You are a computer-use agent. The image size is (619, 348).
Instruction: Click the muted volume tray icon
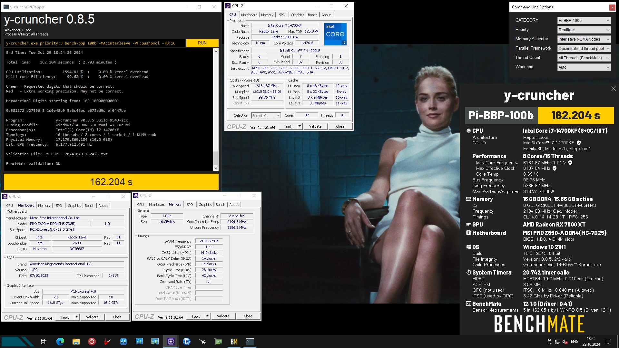pyautogui.click(x=565, y=342)
